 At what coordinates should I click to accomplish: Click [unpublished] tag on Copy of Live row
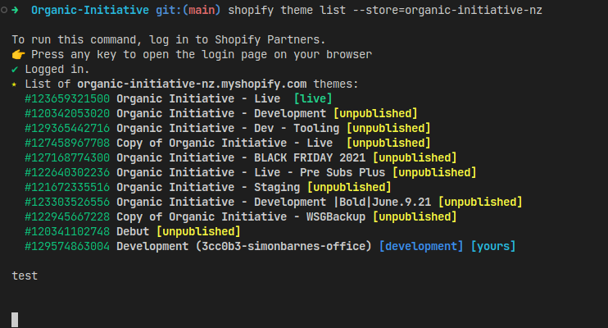click(x=388, y=143)
